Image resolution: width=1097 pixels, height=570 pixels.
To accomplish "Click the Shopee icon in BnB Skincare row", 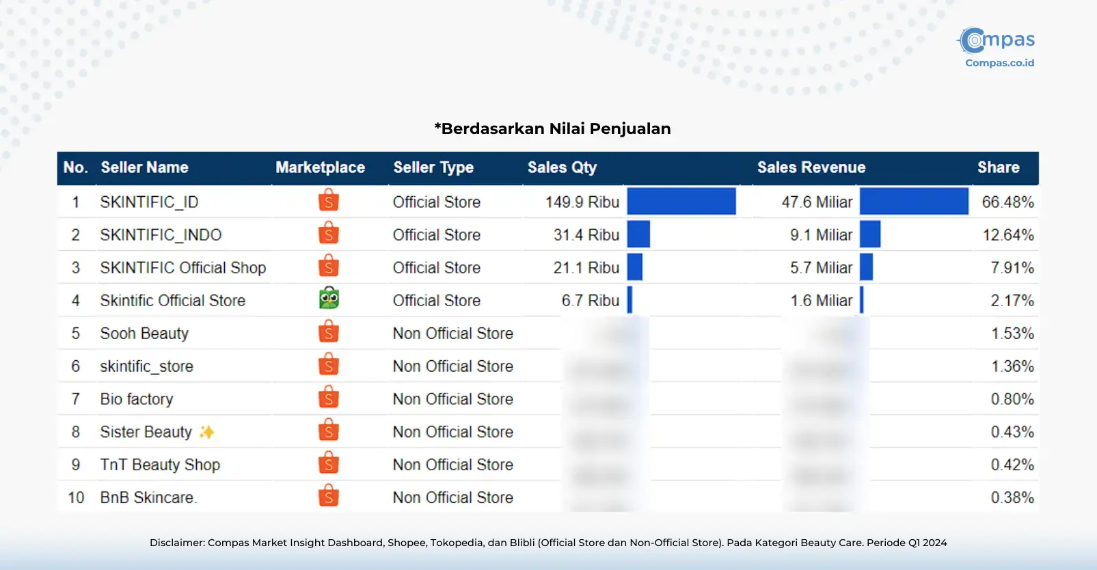I will 329,496.
